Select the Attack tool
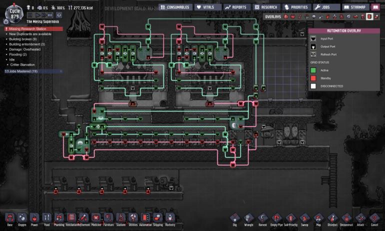The image size is (385, 231). 360,218
